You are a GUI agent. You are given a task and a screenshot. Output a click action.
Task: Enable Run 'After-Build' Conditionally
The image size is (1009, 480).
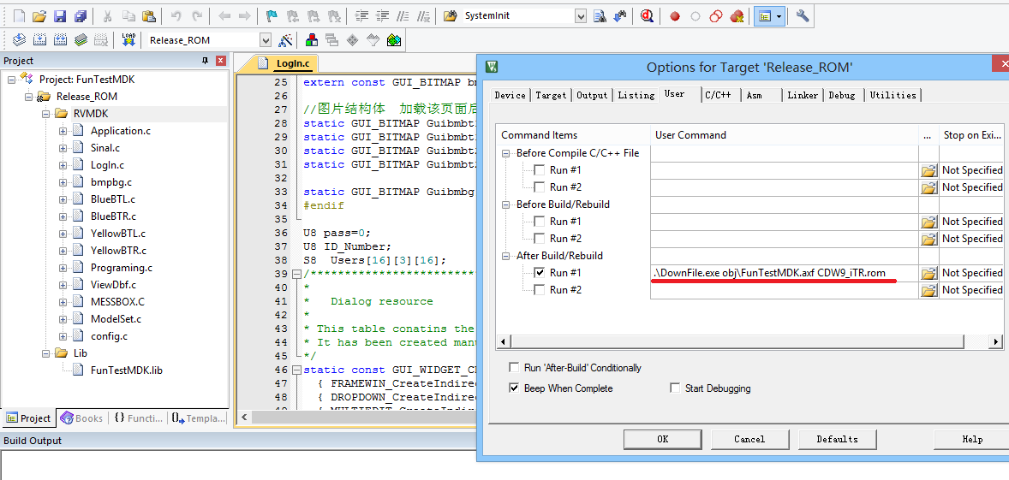514,368
